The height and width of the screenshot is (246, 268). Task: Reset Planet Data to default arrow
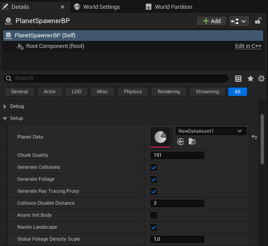(254, 137)
